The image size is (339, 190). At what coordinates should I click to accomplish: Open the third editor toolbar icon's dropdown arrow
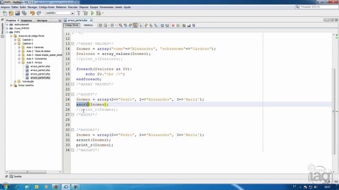click(115, 25)
